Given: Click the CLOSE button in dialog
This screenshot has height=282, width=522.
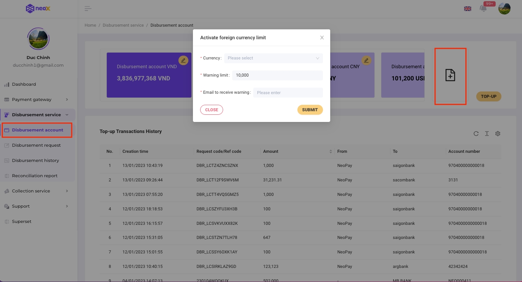Looking at the screenshot, I should tap(212, 110).
